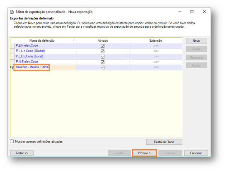Cancel the export editor dialog

[196, 153]
